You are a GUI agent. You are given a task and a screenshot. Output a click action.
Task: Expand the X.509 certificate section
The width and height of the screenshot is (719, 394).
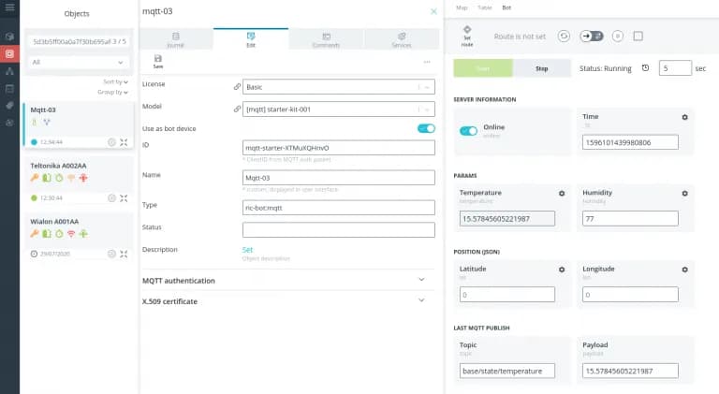(x=421, y=300)
